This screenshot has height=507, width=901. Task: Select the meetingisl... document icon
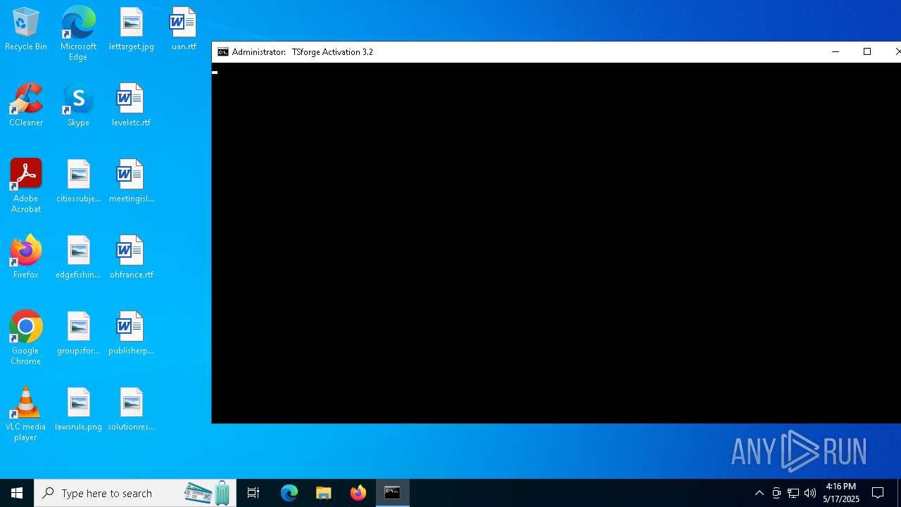131,182
